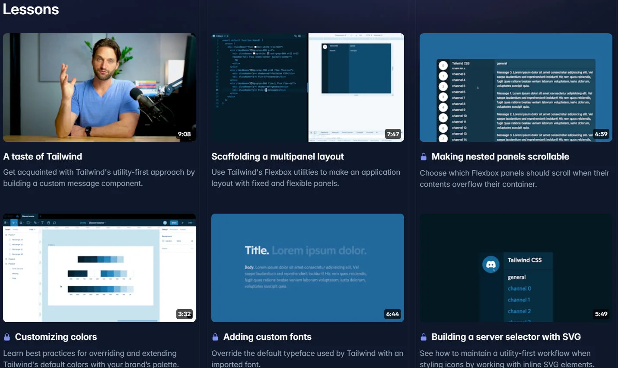Click the 5:49 duration badge

601,314
